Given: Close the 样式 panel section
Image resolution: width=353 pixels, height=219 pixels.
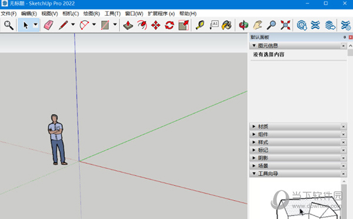Looking at the screenshot, I should coord(344,142).
